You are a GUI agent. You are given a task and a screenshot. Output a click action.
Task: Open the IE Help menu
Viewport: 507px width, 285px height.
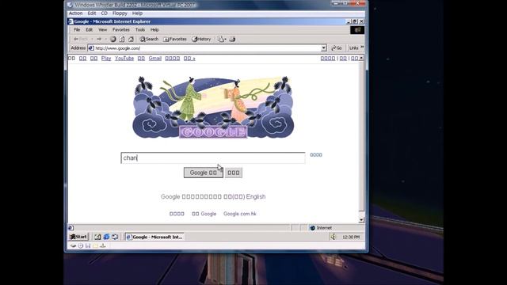point(154,30)
